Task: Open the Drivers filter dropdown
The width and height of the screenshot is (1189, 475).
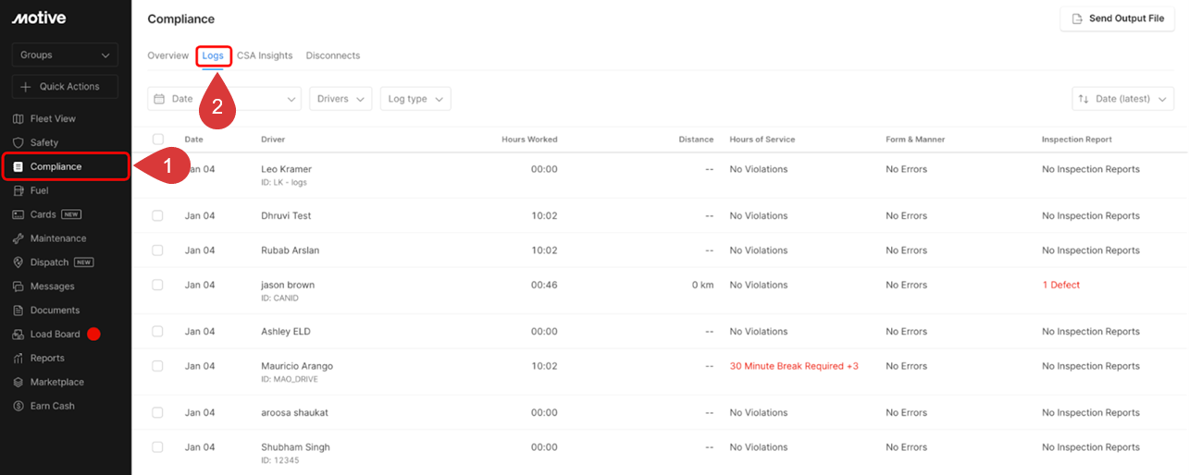Action: (x=341, y=99)
